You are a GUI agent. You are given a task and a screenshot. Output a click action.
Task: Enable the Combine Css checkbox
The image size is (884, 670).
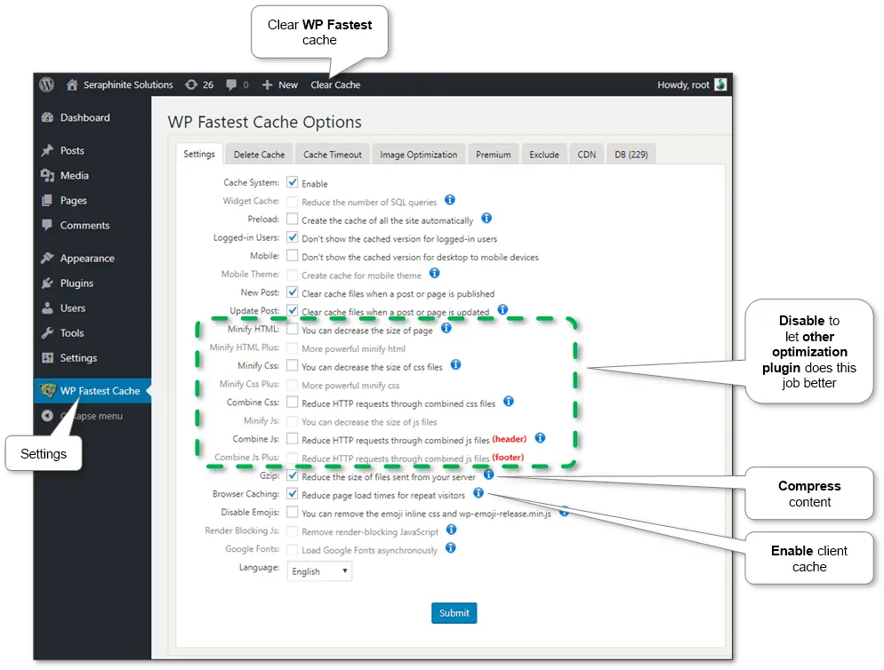pos(292,402)
